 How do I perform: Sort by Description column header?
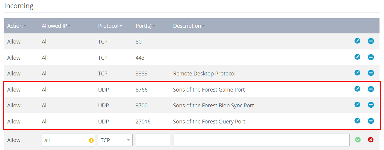(x=189, y=26)
